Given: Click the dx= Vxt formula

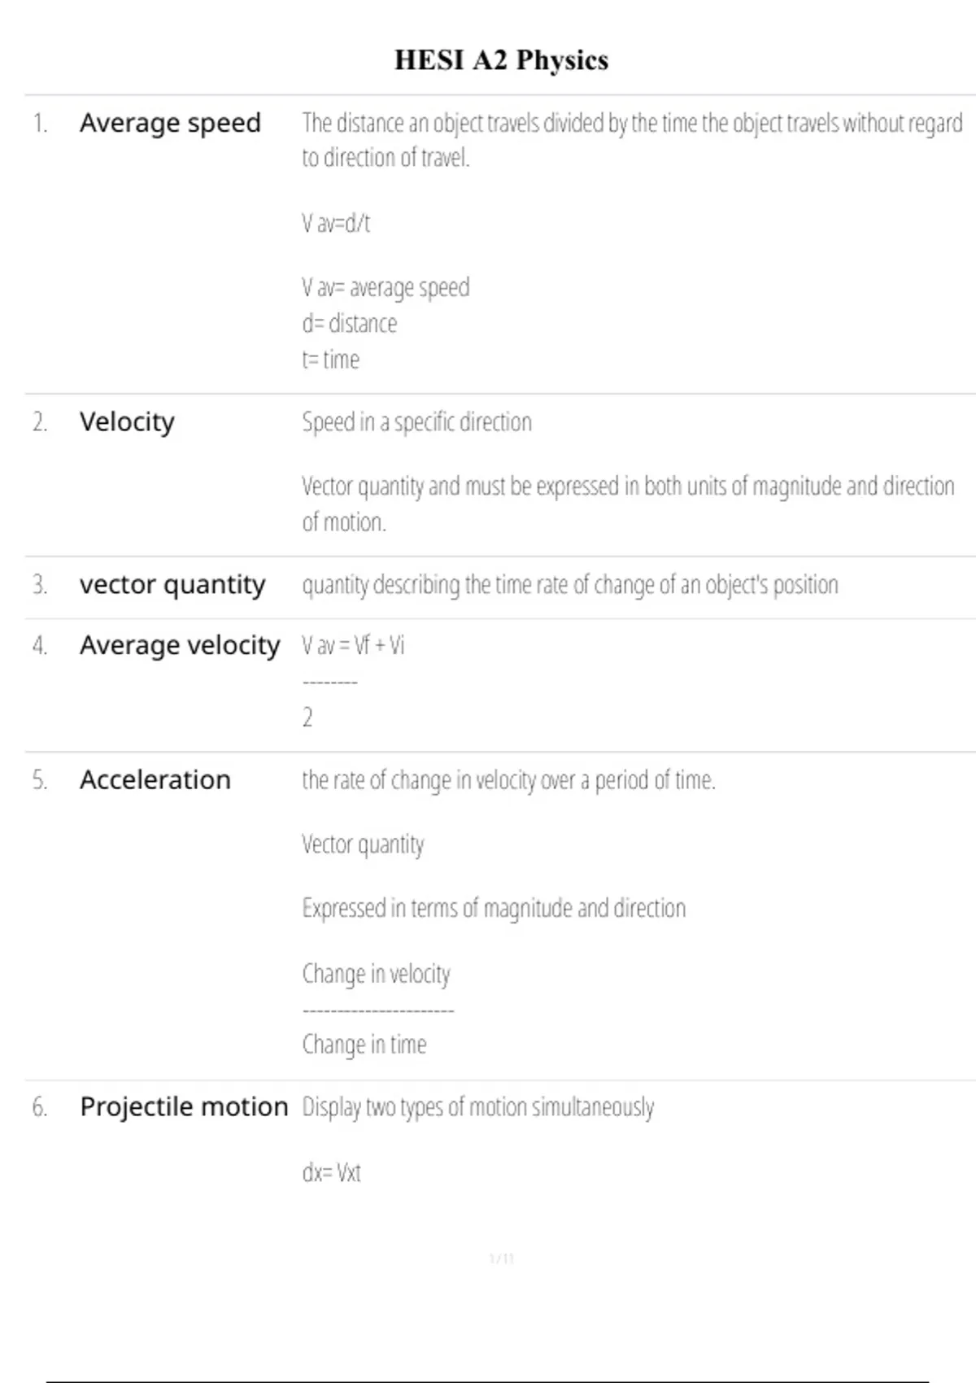Looking at the screenshot, I should [x=331, y=1173].
